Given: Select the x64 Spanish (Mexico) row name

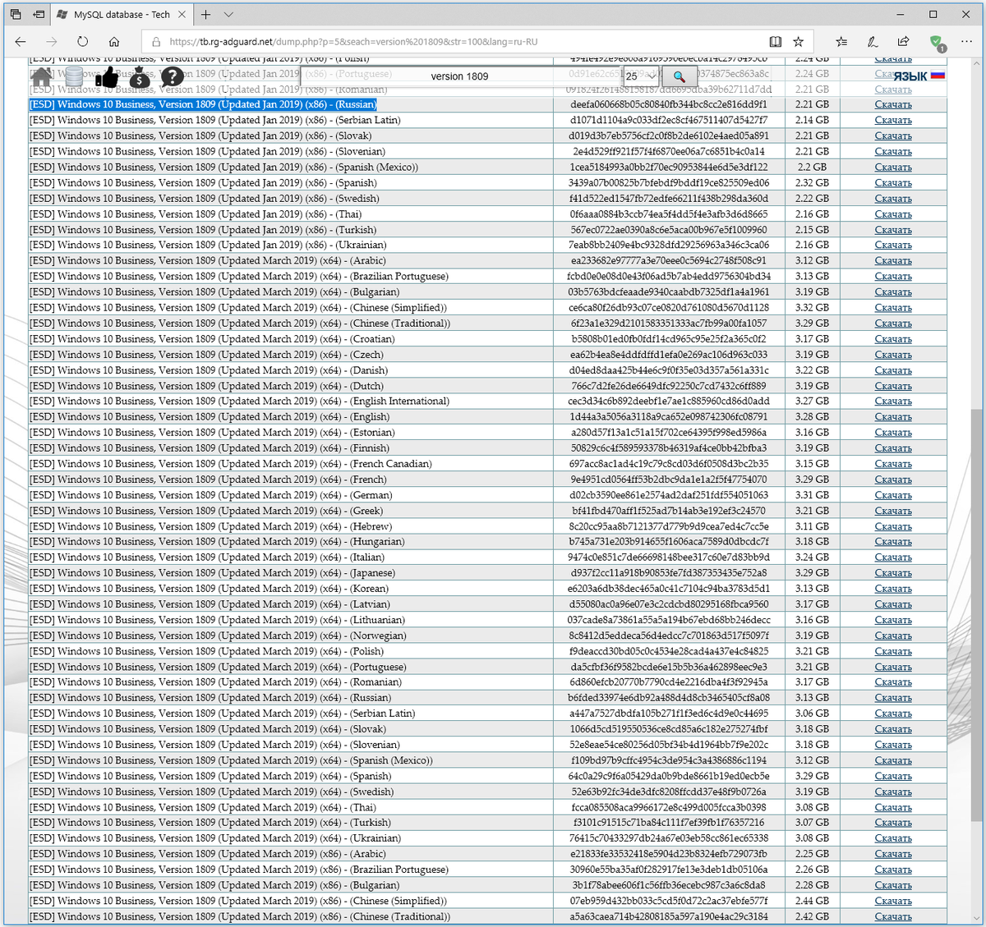Looking at the screenshot, I should pos(232,760).
